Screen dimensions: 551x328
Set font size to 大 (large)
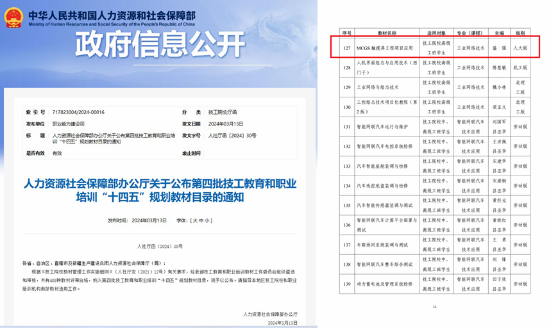point(193,220)
